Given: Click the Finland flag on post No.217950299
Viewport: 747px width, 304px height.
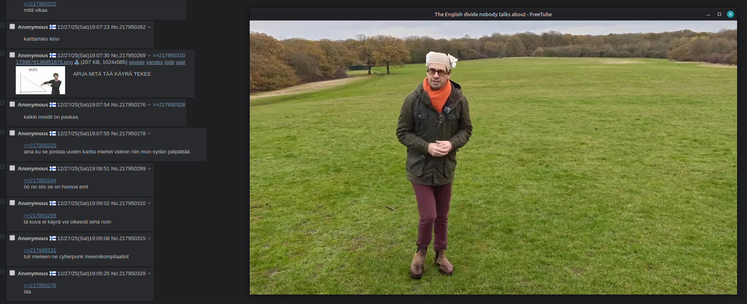Looking at the screenshot, I should point(52,168).
